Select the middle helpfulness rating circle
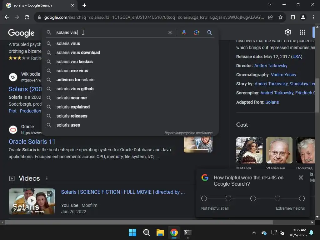Viewport: 320px width, 240px height. [253, 198]
